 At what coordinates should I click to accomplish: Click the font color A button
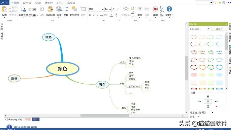(x=112, y=15)
